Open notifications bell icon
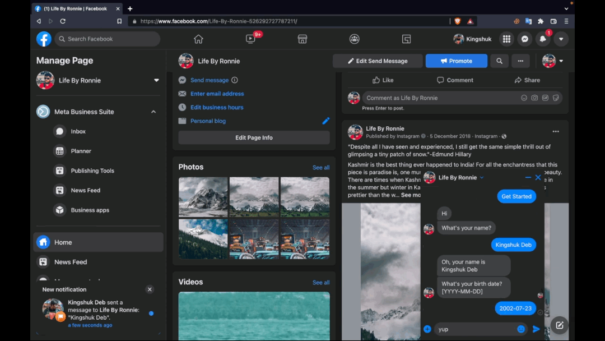Screen dimensions: 605x341 pyautogui.click(x=543, y=39)
